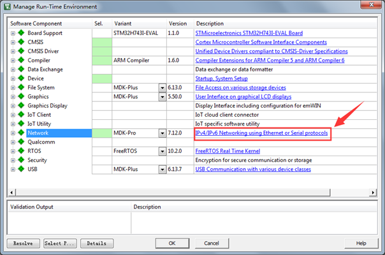Click the green diamond icon beside Qualcomm
Viewport: 385px width, 255px height.
pos(22,142)
